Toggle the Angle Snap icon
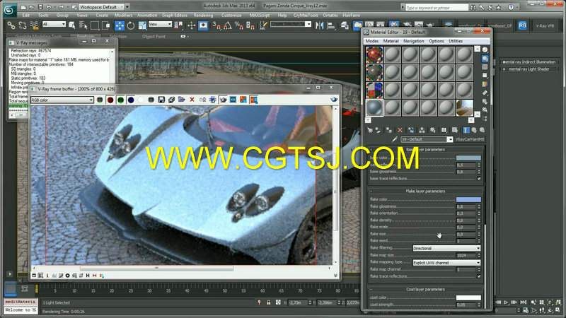Viewport: 566px width, 318px height. click(x=227, y=25)
